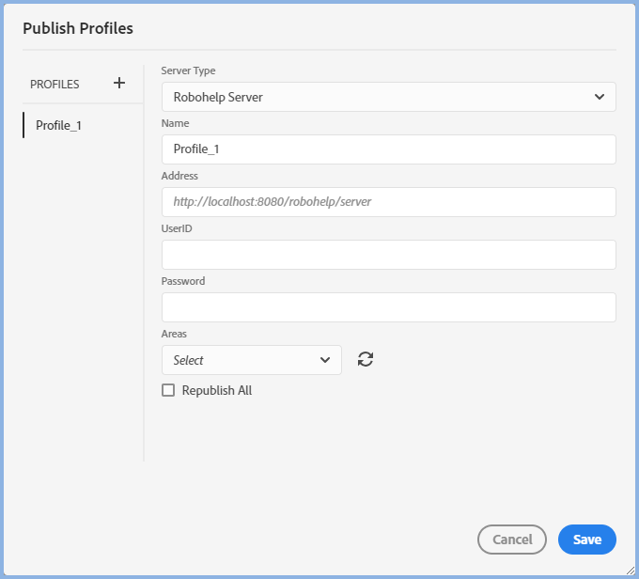This screenshot has height=579, width=639.
Task: Focus the Name field containing Profile_1
Action: tap(388, 149)
